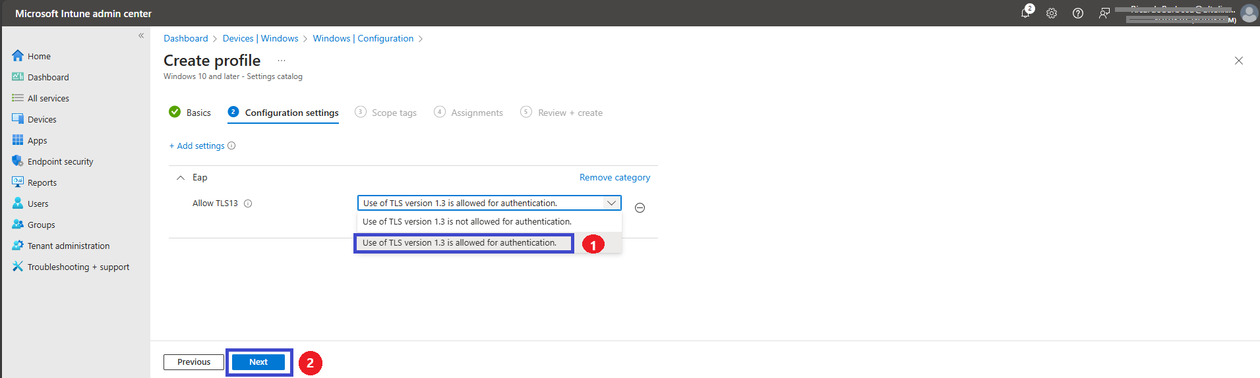The image size is (1260, 378).
Task: Open the Allow TLS13 dropdown
Action: coord(489,203)
